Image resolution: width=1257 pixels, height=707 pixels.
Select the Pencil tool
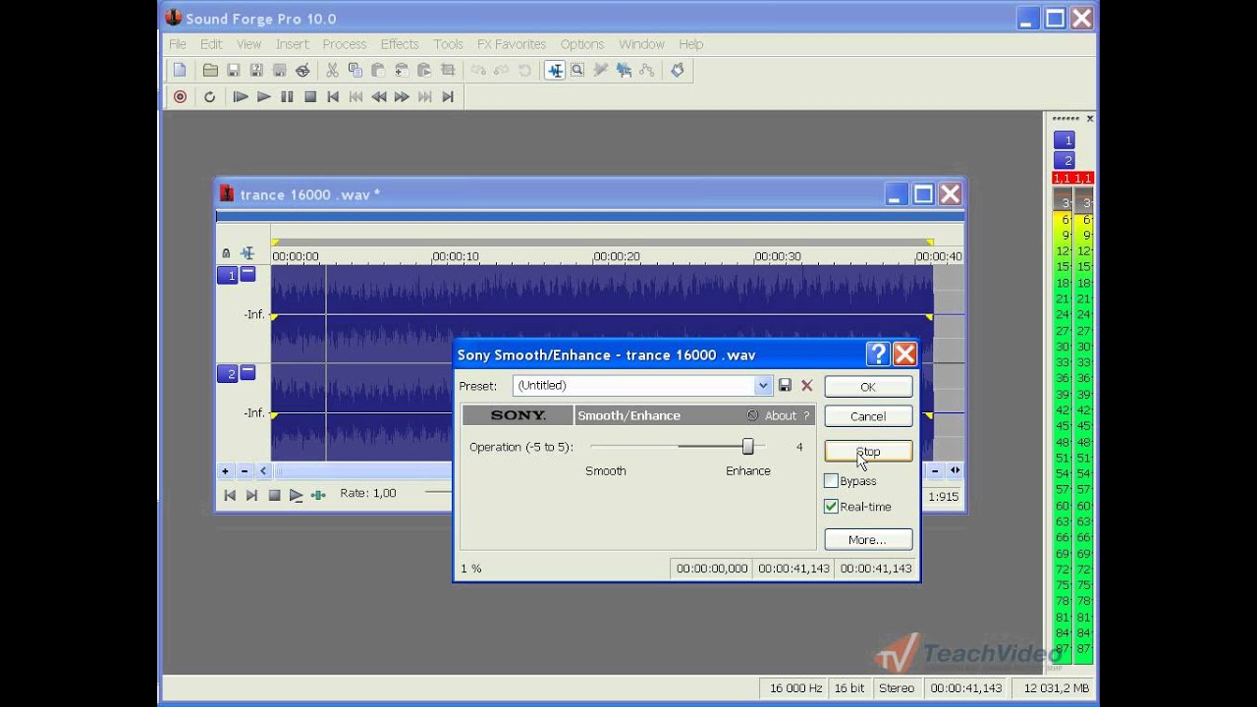click(600, 70)
